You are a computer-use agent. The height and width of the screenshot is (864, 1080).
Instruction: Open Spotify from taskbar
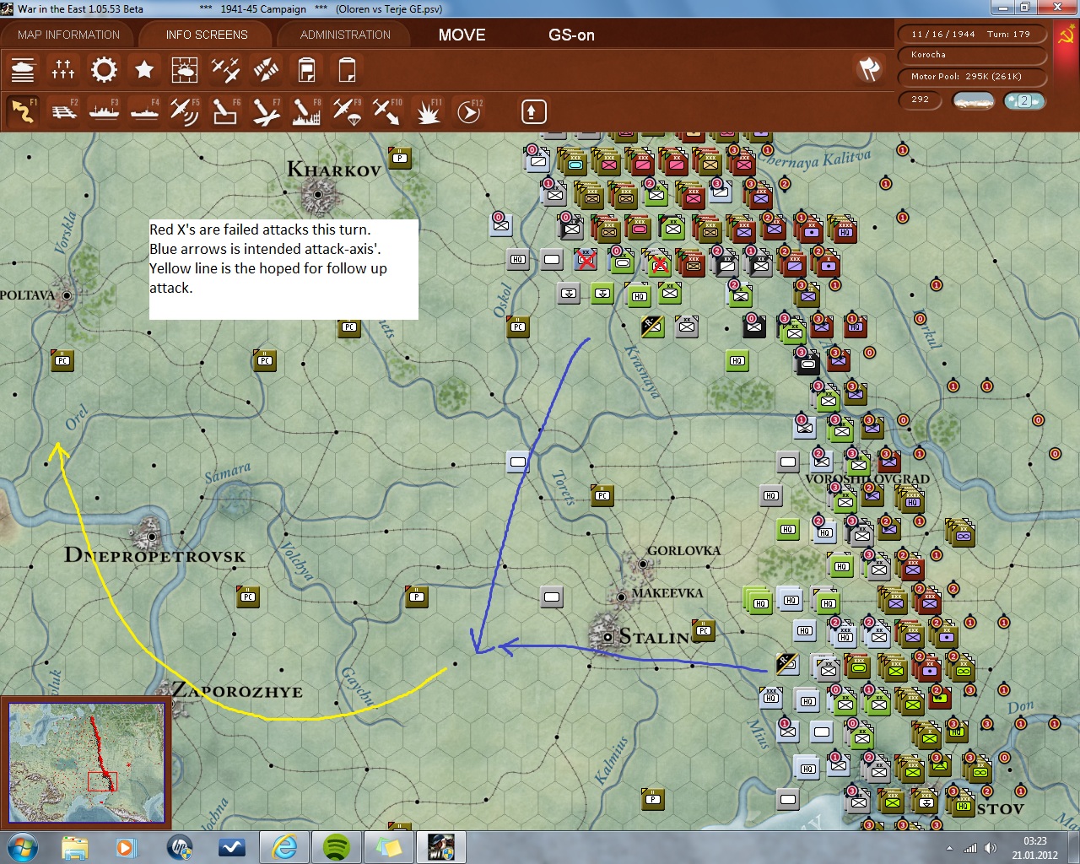pos(337,846)
